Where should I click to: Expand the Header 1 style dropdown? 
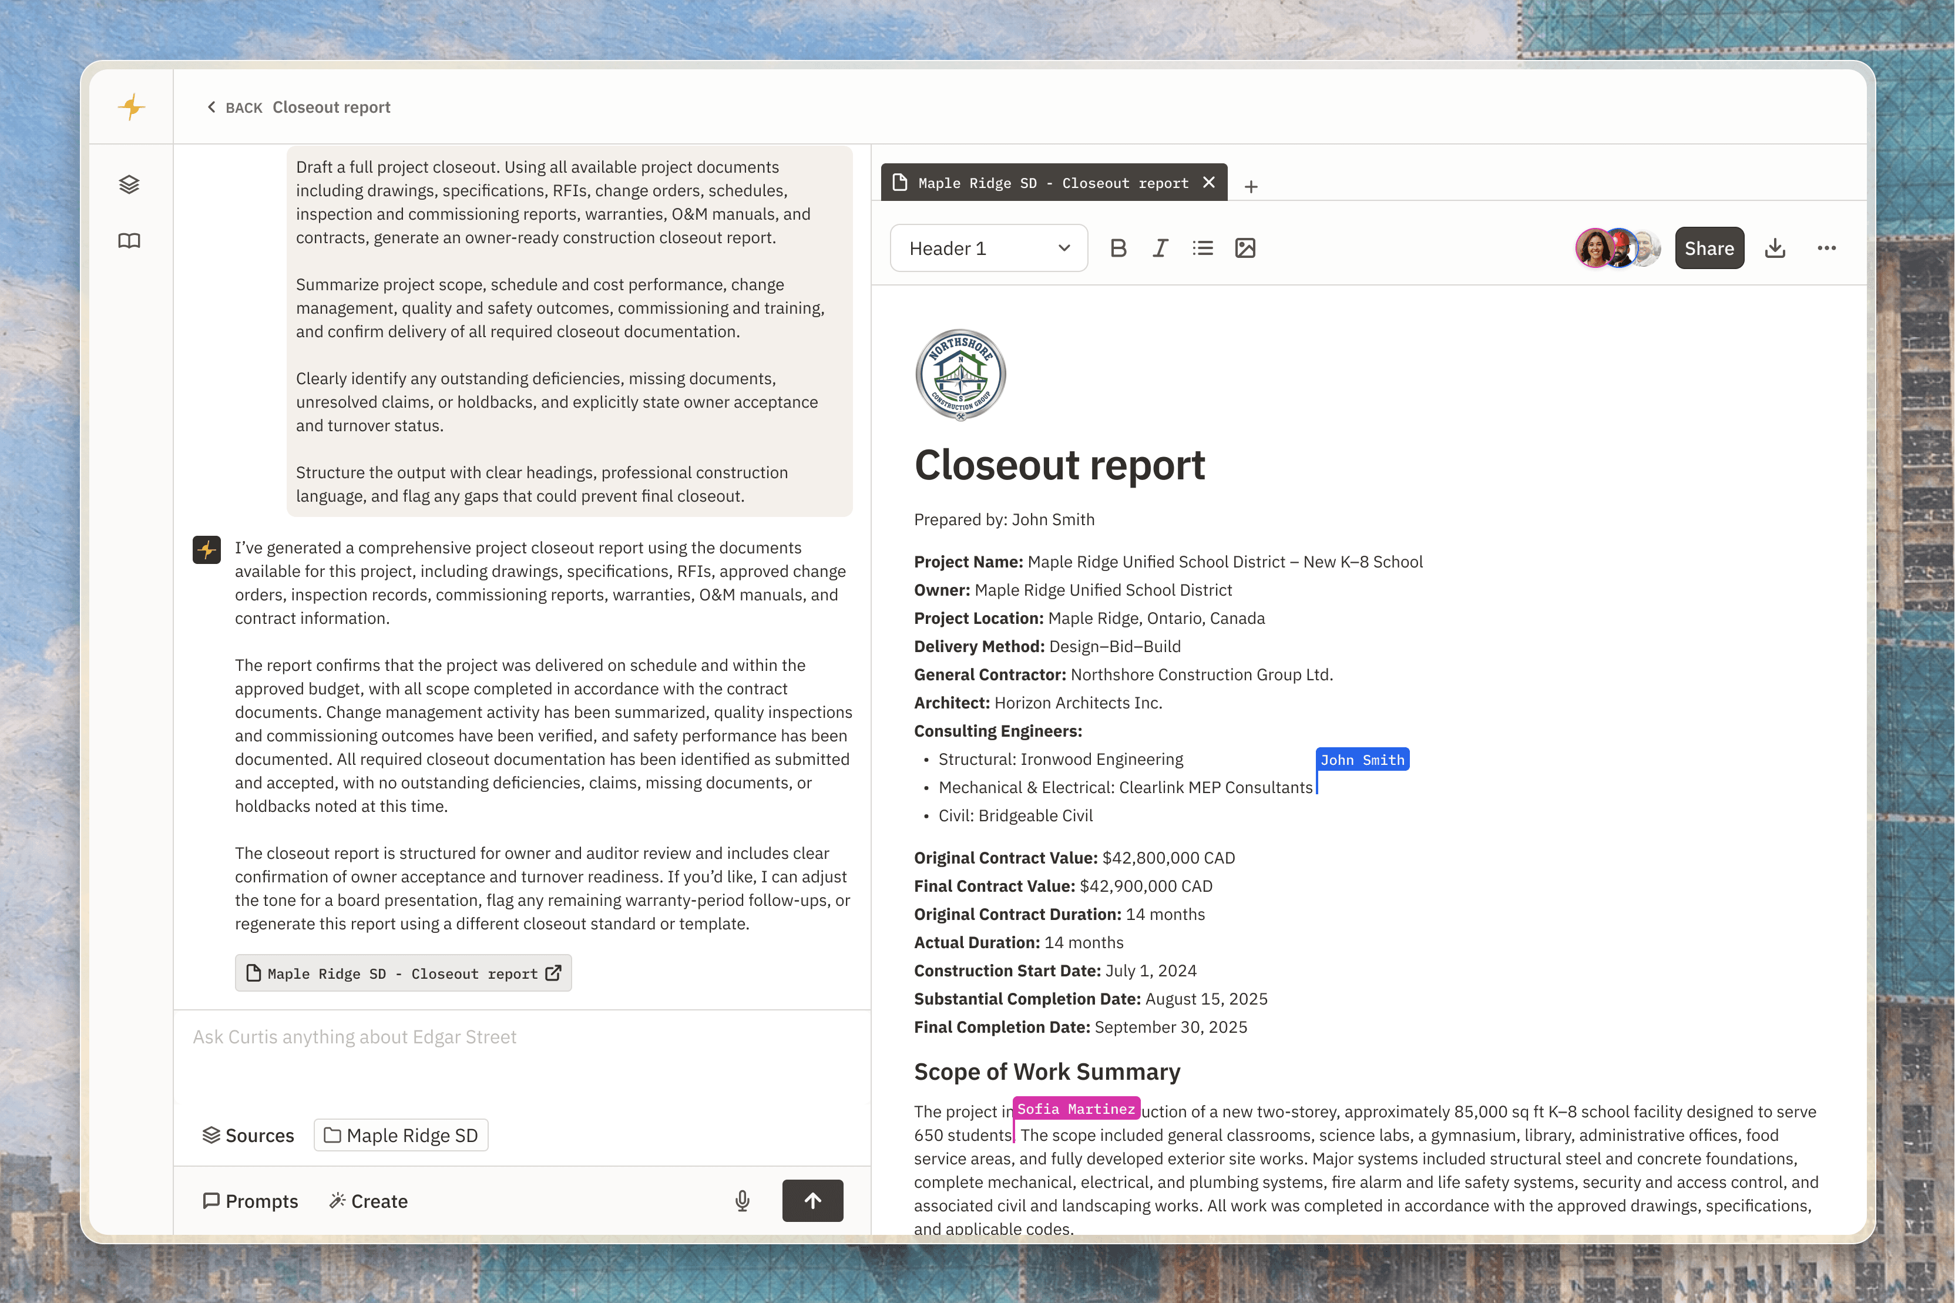point(988,248)
